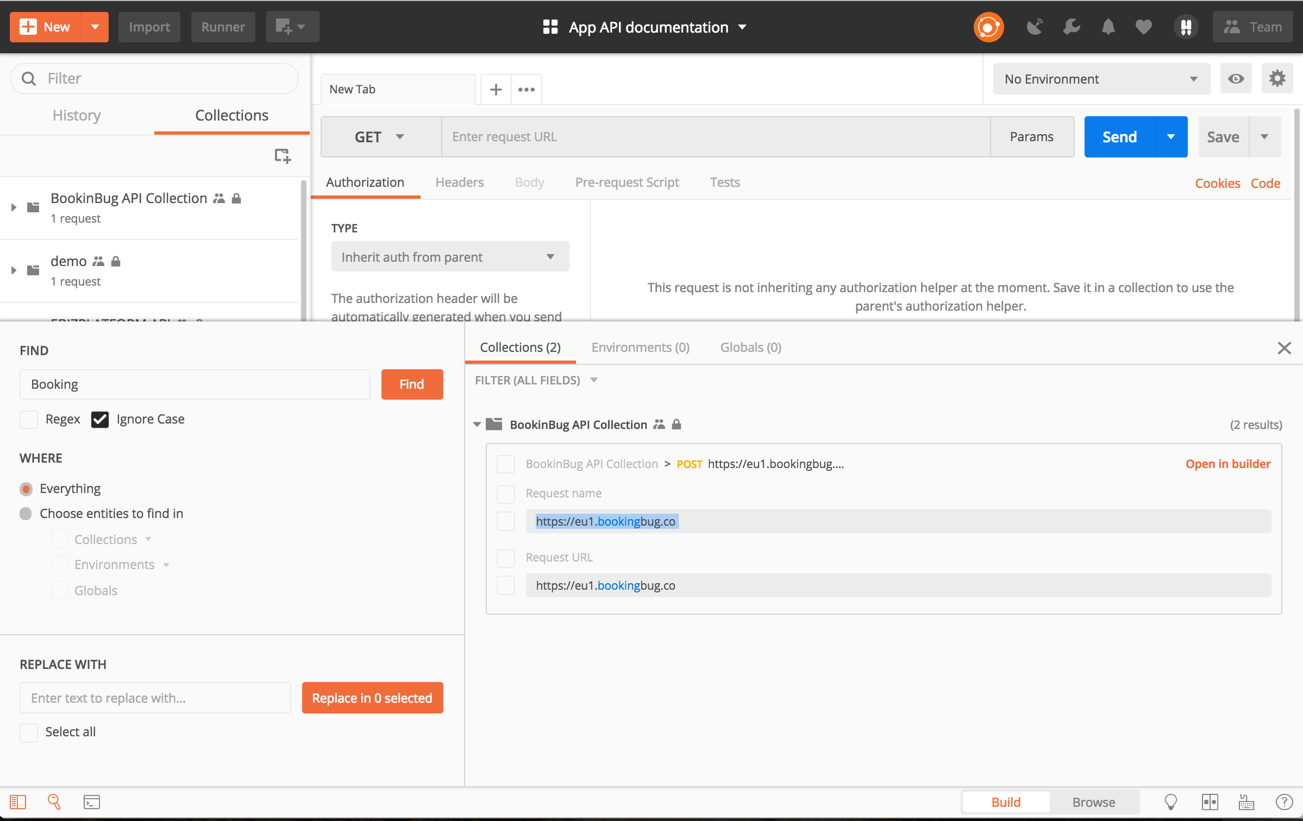Open Find and Replace magnifier icon
Screen dimensions: 1303x821
(x=54, y=802)
